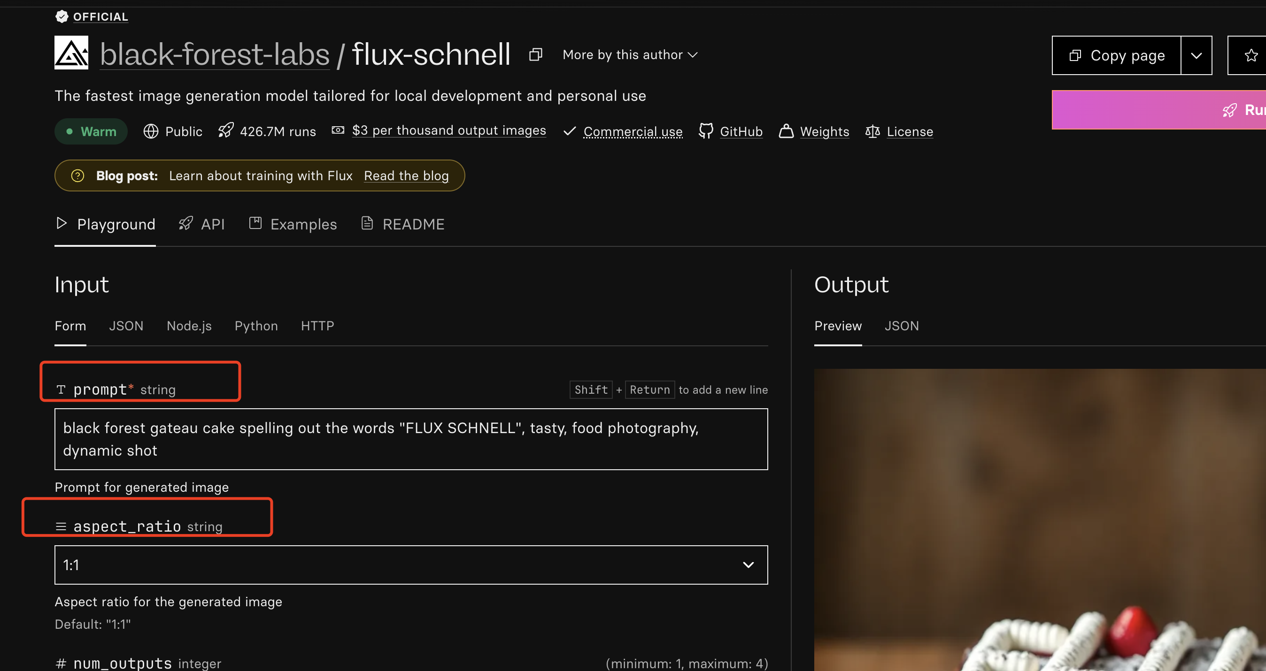Click the License scales icon
This screenshot has height=671, width=1266.
click(872, 131)
